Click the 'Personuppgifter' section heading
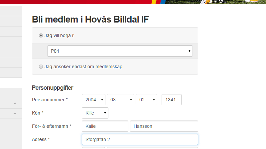The width and height of the screenshot is (266, 149). [53, 88]
